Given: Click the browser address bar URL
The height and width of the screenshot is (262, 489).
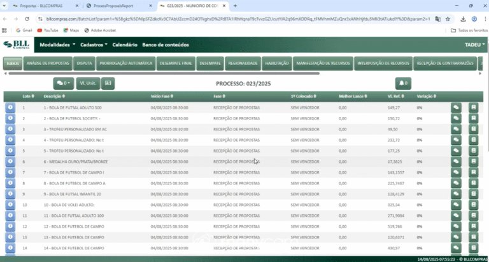Looking at the screenshot, I should point(238,19).
